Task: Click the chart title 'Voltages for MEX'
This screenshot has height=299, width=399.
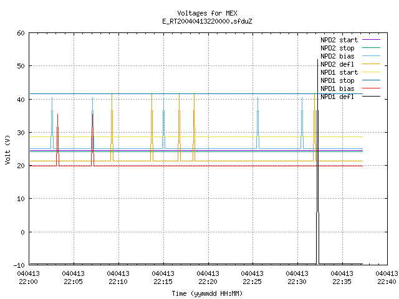Action: click(207, 13)
